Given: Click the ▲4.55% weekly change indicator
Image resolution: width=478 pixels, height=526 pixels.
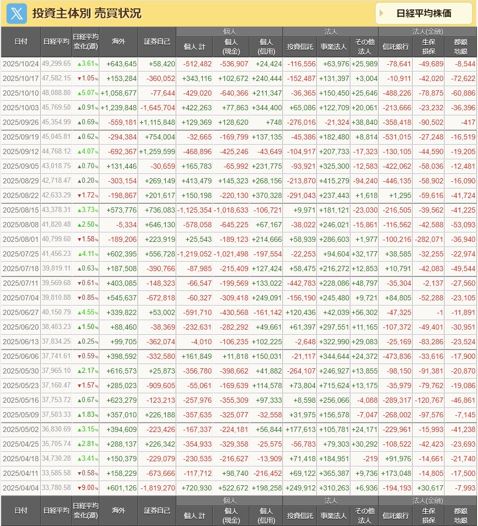Looking at the screenshot, I should tap(85, 312).
